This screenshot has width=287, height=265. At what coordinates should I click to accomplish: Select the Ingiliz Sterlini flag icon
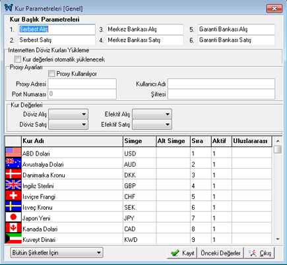[13, 185]
